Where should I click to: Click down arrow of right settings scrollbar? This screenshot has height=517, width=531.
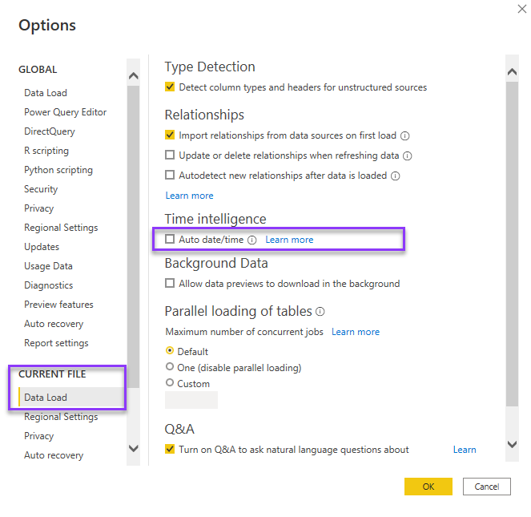pos(512,444)
